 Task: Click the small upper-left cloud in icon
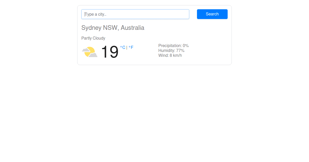[x=85, y=50]
